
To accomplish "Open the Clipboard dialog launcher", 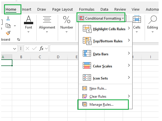I will tap(18, 39).
